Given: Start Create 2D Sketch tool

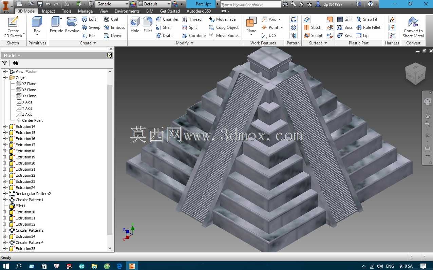Looking at the screenshot, I should coord(13,27).
